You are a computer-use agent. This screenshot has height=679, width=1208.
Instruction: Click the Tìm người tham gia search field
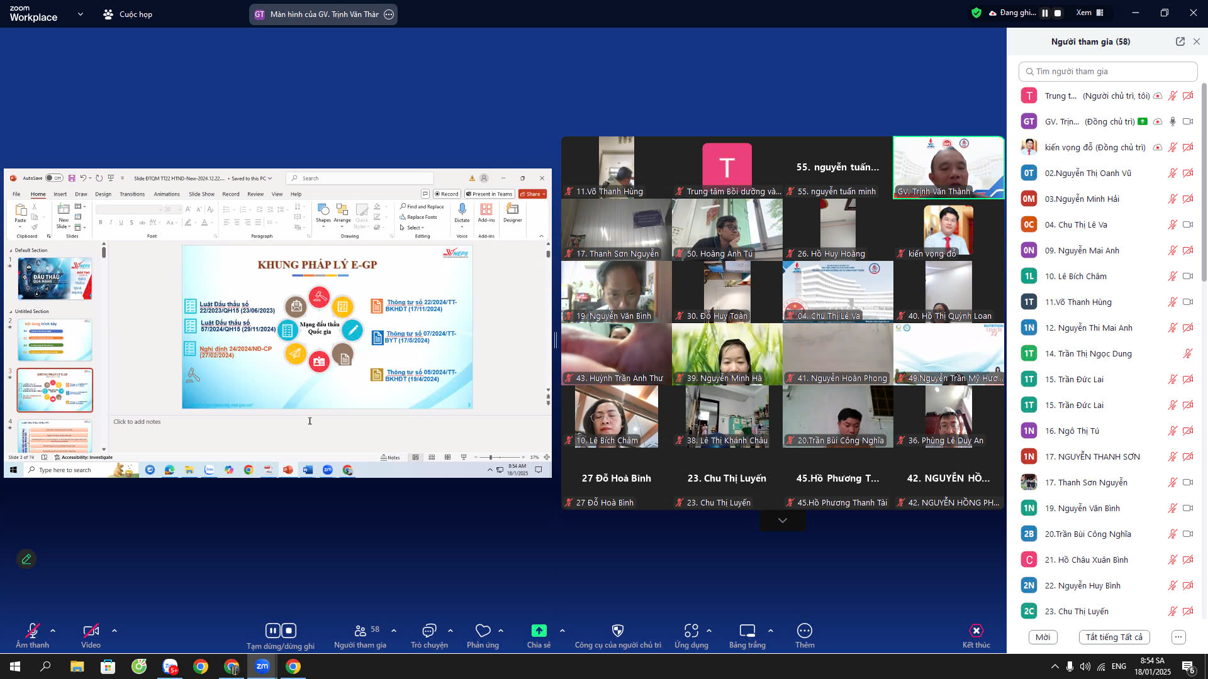[x=1107, y=72]
